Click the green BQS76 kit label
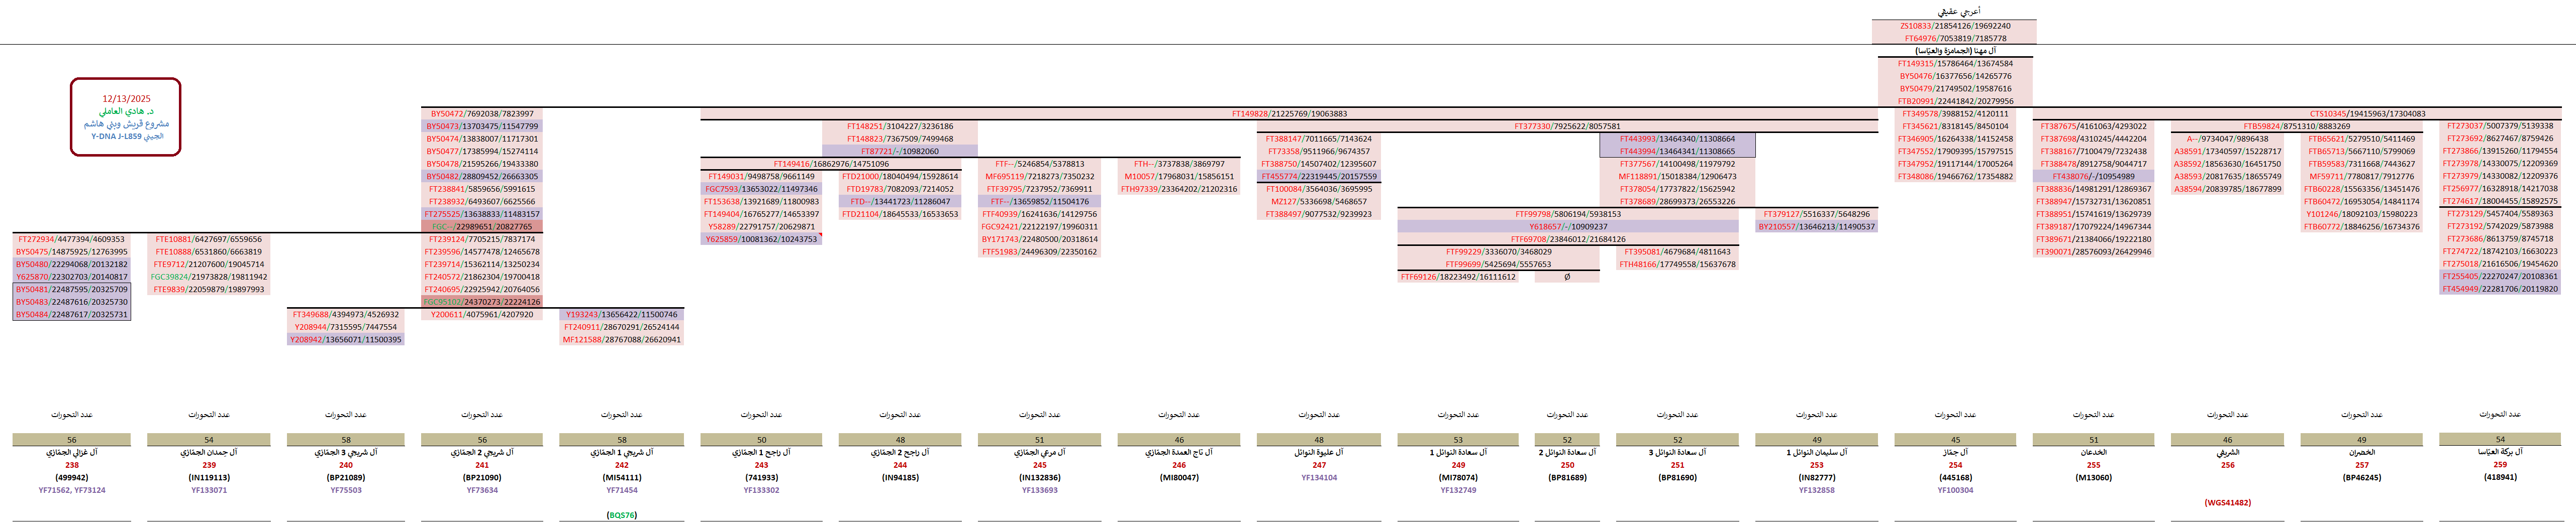 [x=621, y=515]
